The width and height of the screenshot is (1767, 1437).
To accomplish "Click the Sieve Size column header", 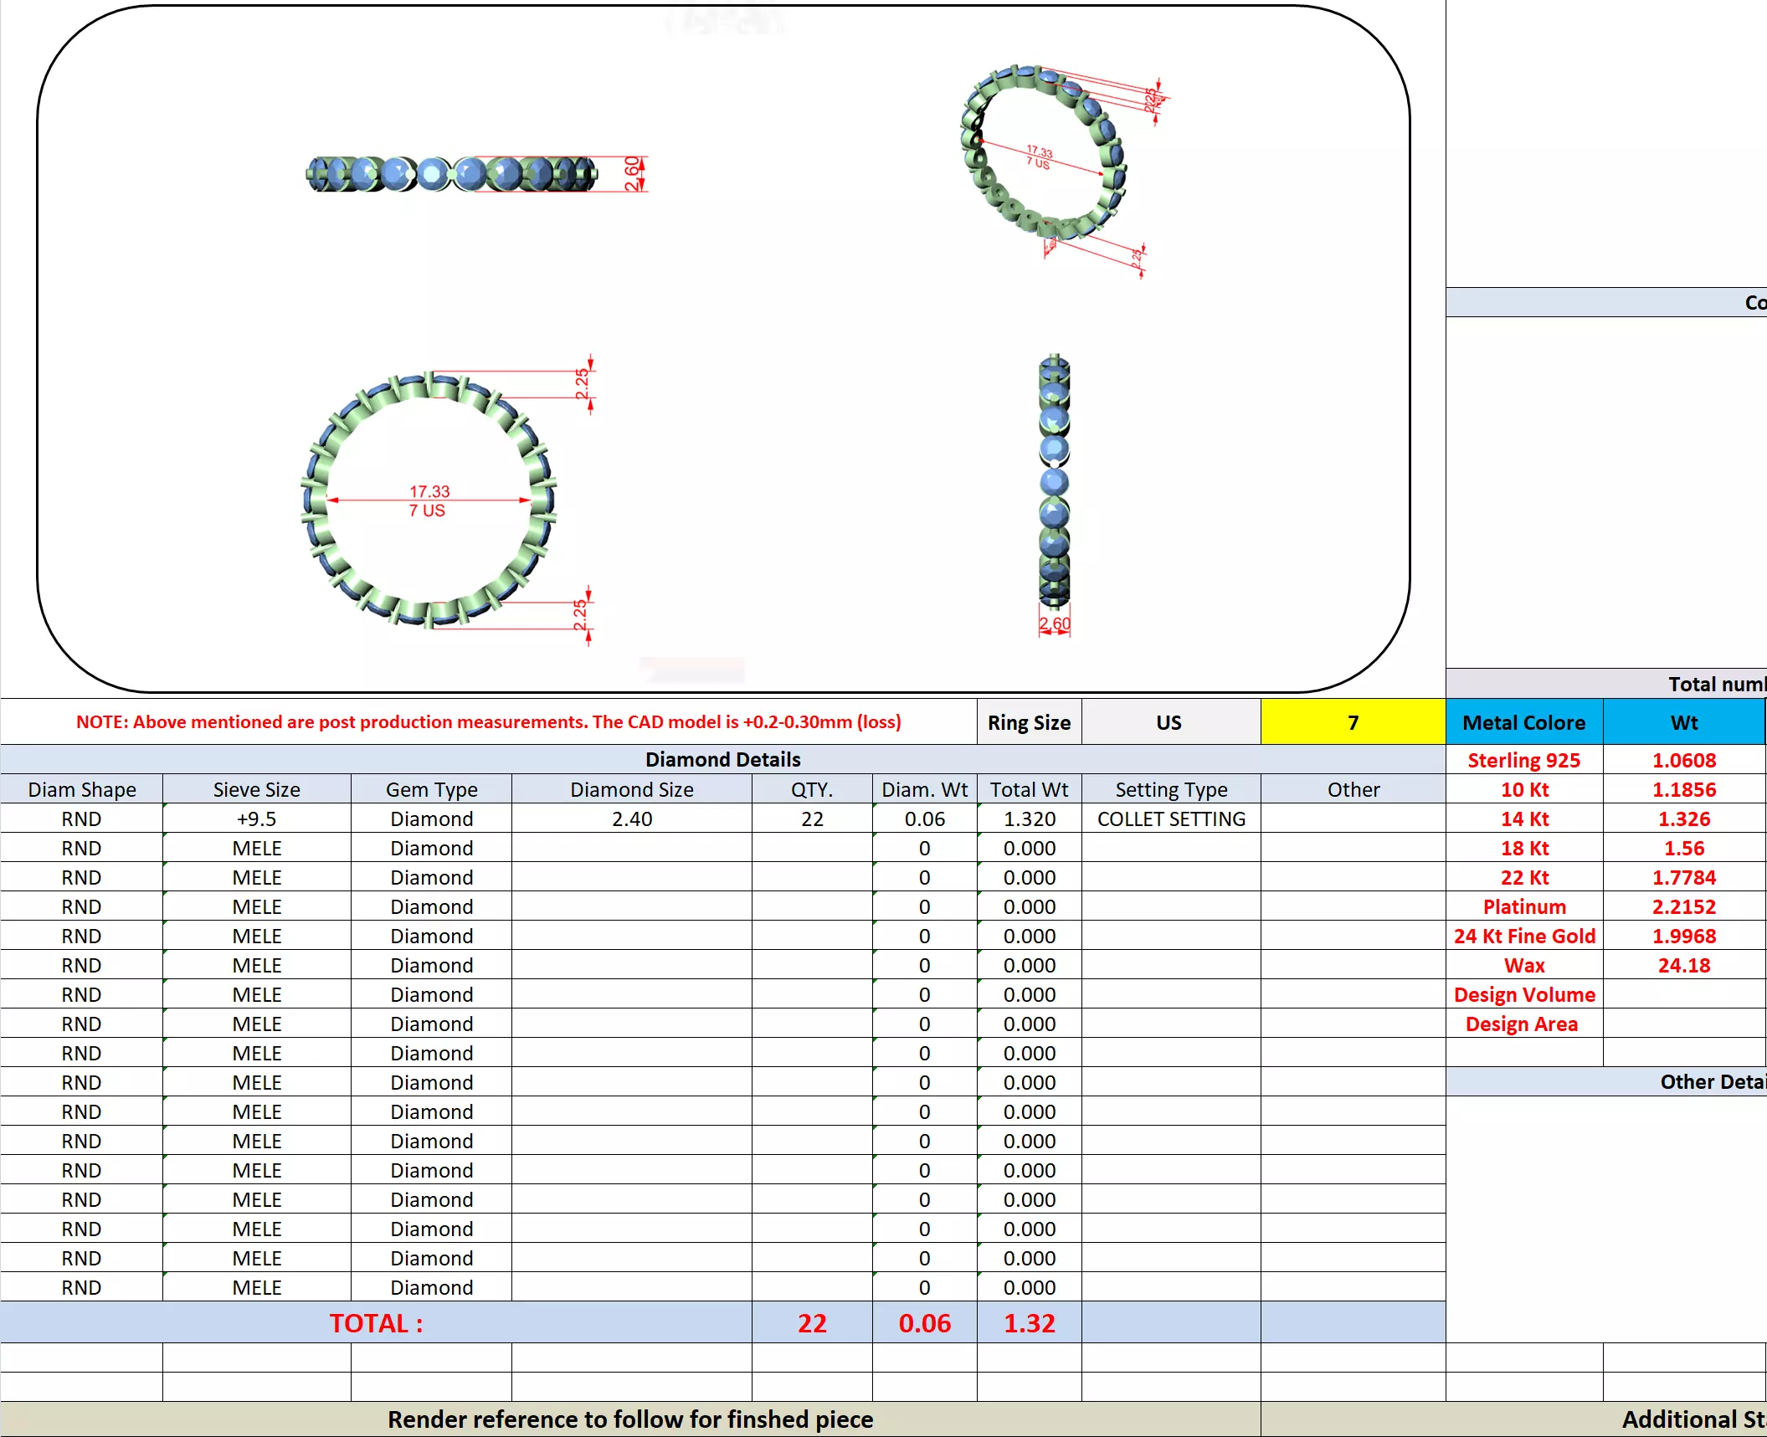I will (256, 789).
